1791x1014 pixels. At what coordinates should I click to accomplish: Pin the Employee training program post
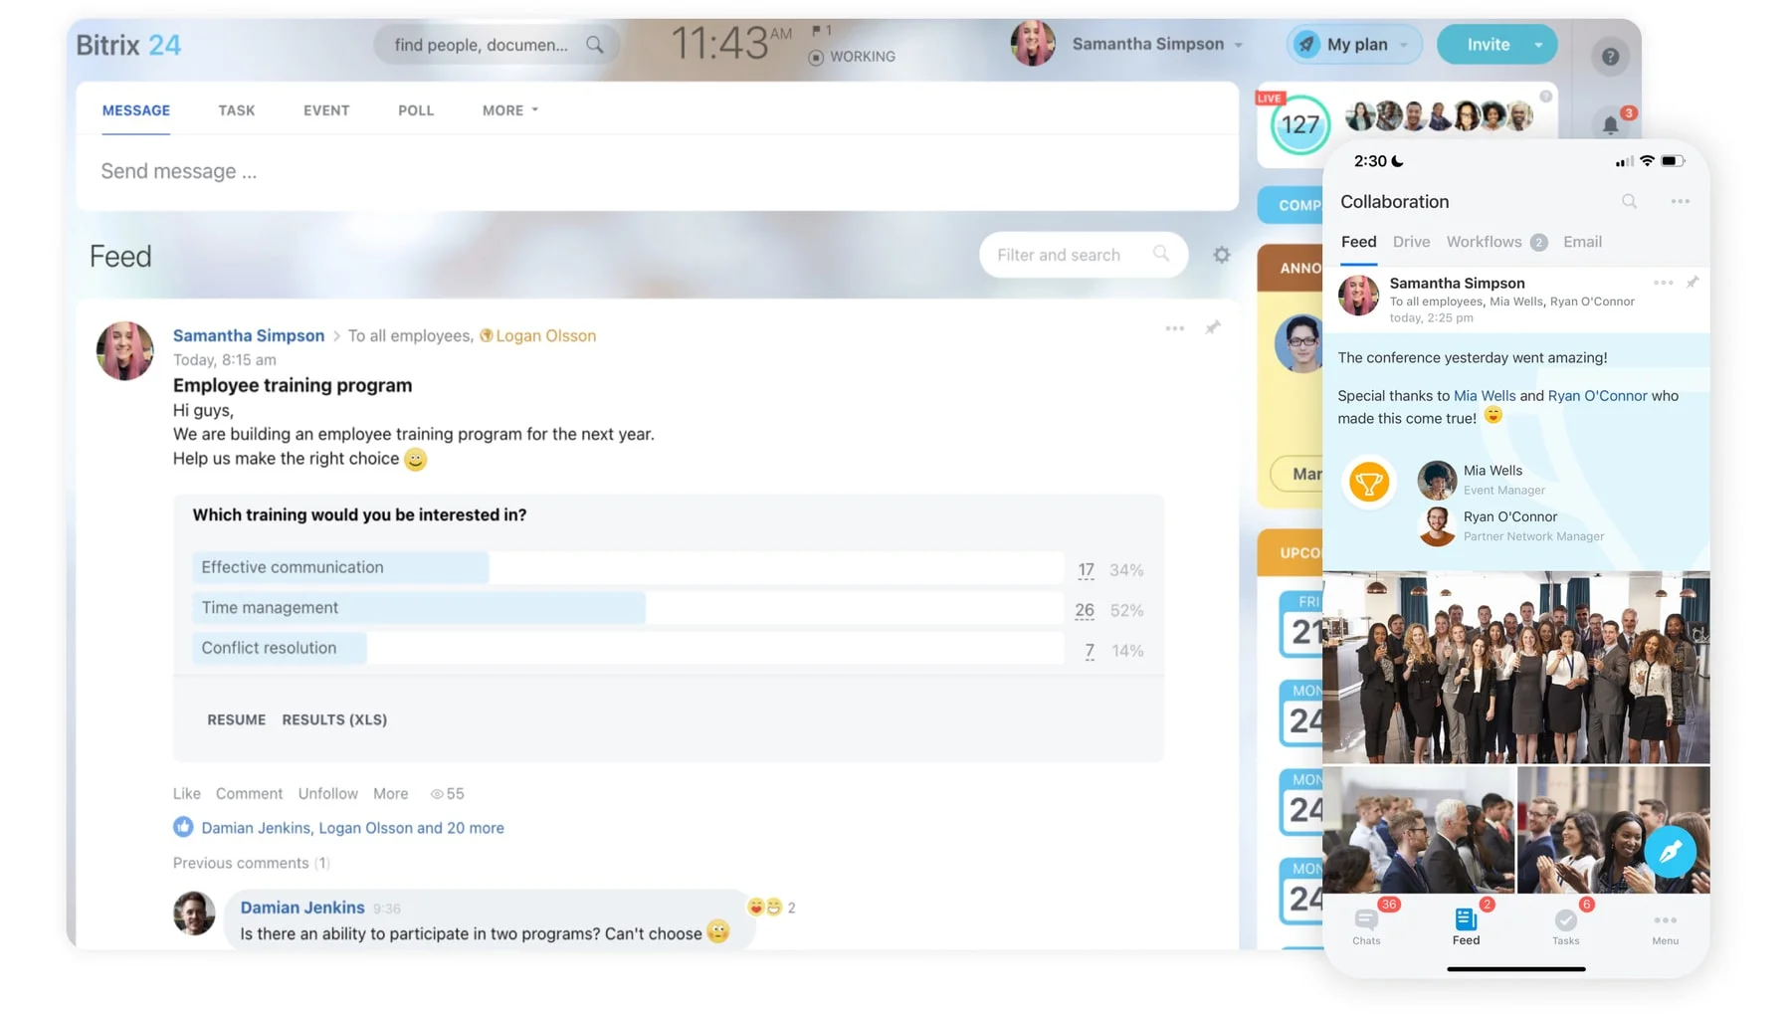[x=1213, y=328]
